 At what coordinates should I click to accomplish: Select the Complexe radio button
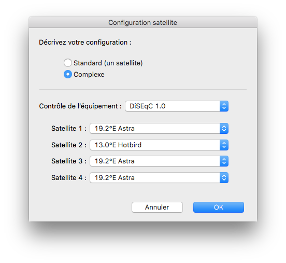pos(68,74)
